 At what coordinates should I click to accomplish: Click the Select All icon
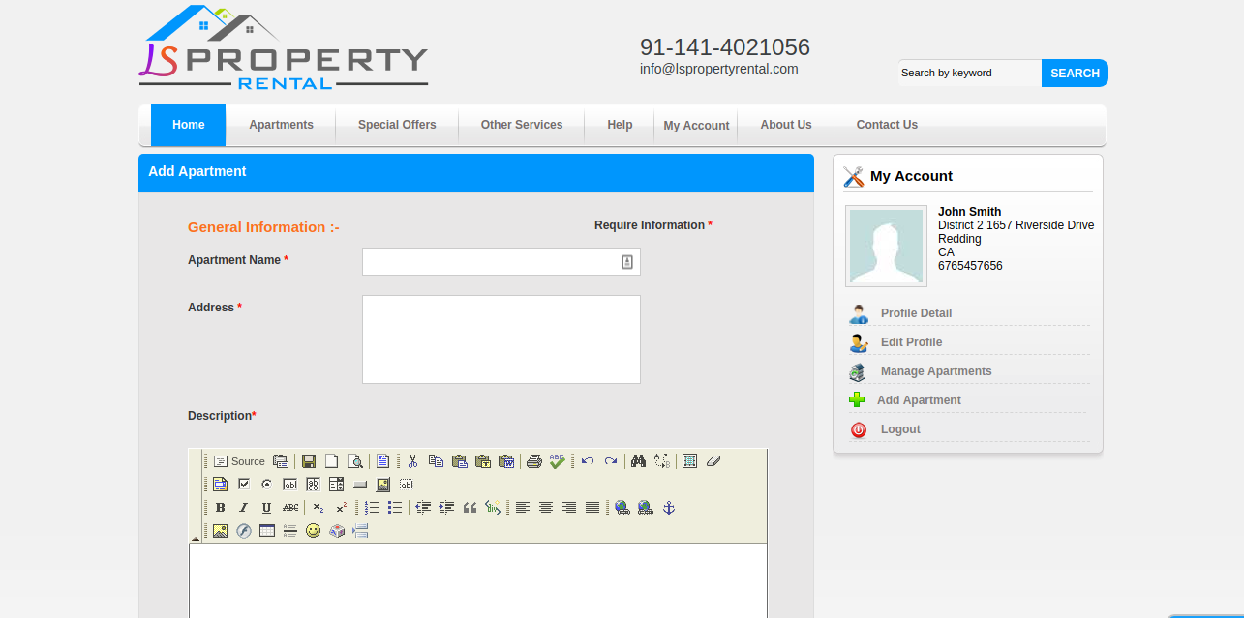click(x=689, y=461)
